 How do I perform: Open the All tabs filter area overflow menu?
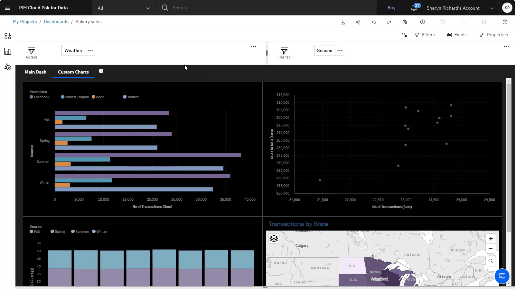click(254, 46)
